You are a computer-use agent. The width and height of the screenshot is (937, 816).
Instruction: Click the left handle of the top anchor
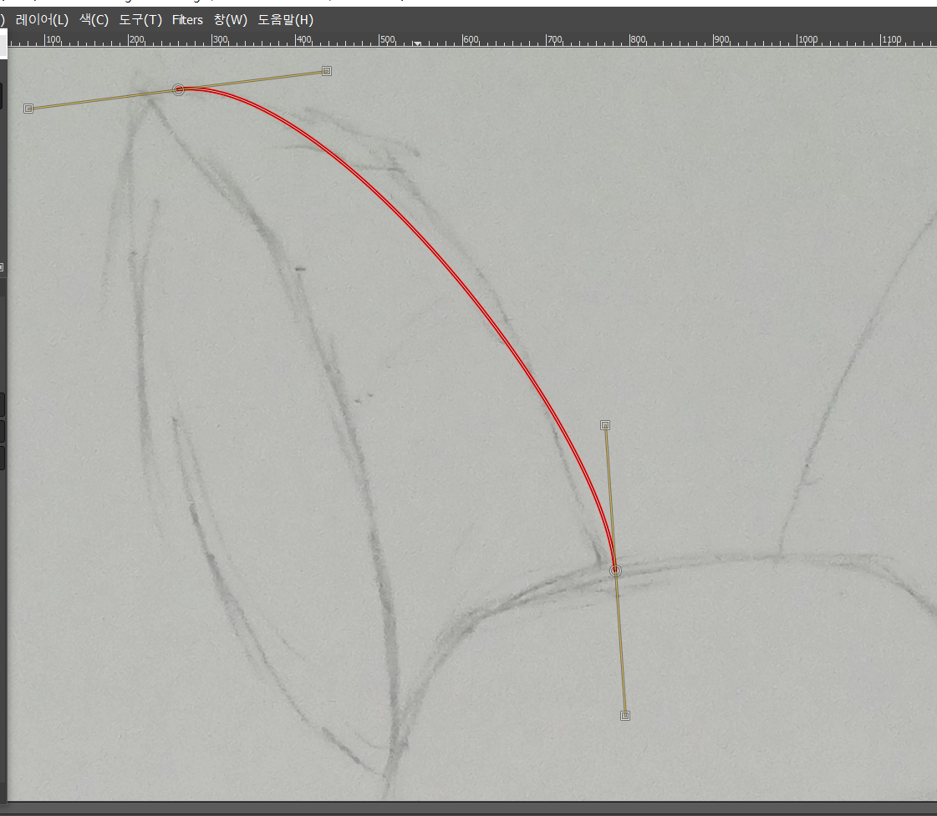[28, 109]
